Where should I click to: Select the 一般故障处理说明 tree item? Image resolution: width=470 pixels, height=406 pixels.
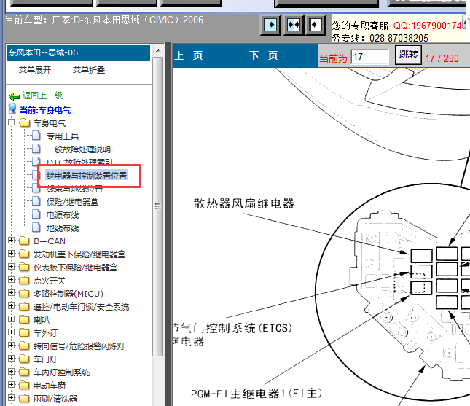point(79,149)
